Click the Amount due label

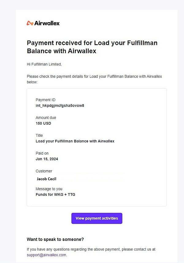pyautogui.click(x=46, y=118)
